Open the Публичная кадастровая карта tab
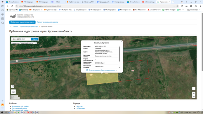 [22, 22]
